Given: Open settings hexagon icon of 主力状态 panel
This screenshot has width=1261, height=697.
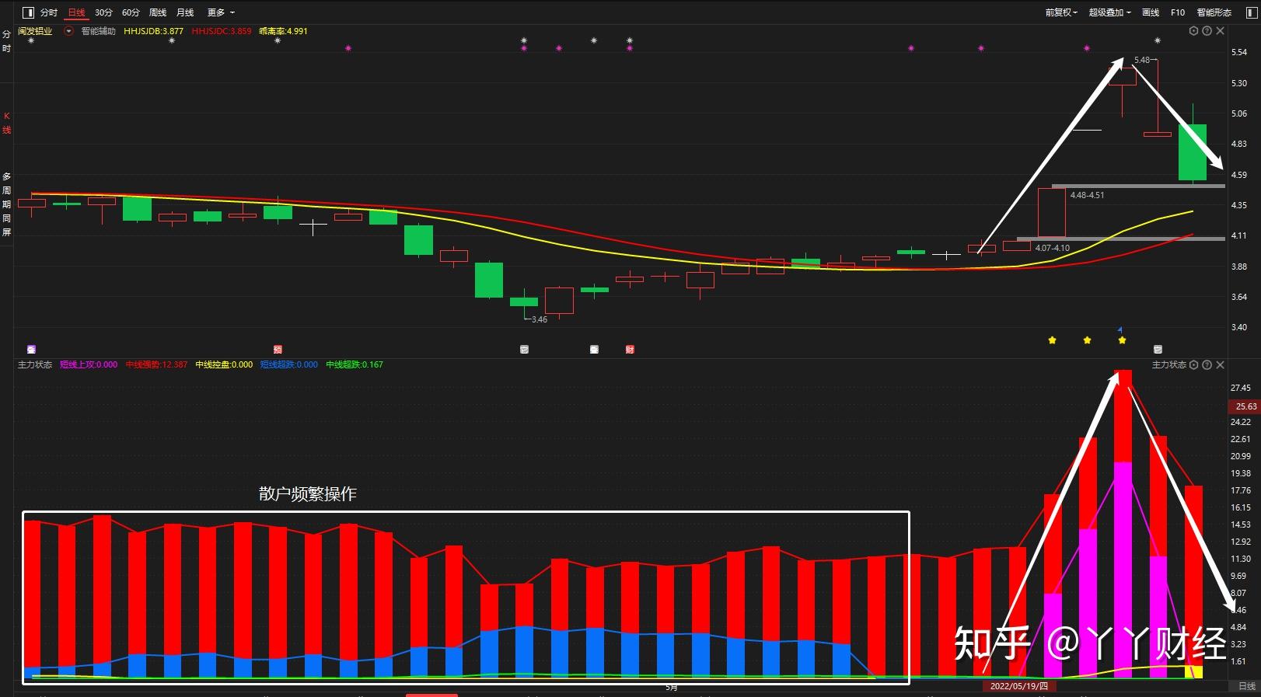Looking at the screenshot, I should coord(1193,364).
